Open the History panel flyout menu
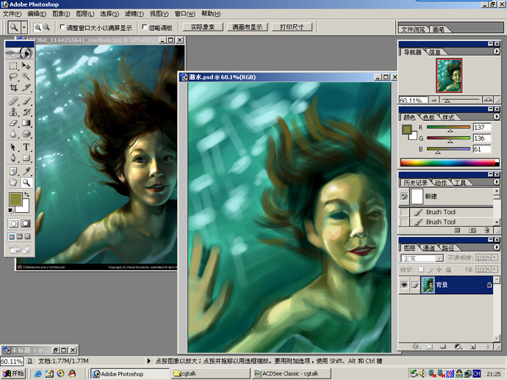 point(496,182)
